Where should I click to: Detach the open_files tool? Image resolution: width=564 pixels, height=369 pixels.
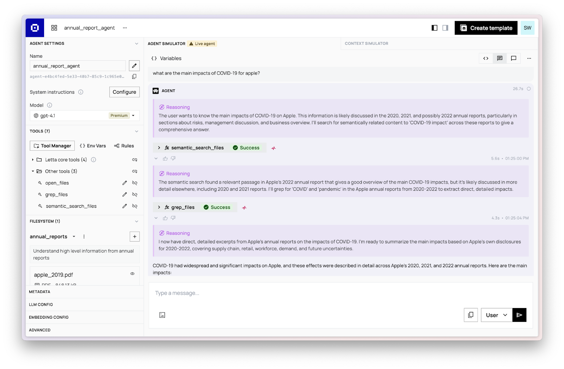135,183
